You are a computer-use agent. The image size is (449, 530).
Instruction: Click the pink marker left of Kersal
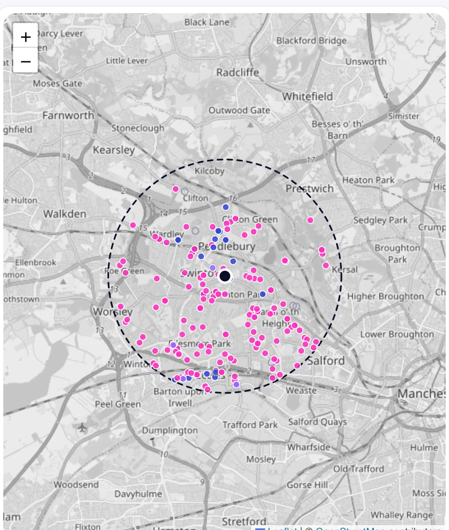pos(326,265)
